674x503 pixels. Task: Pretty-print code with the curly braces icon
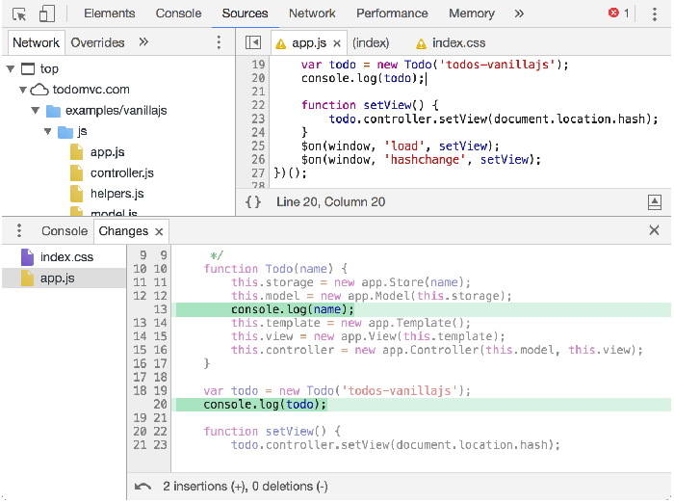pos(253,201)
